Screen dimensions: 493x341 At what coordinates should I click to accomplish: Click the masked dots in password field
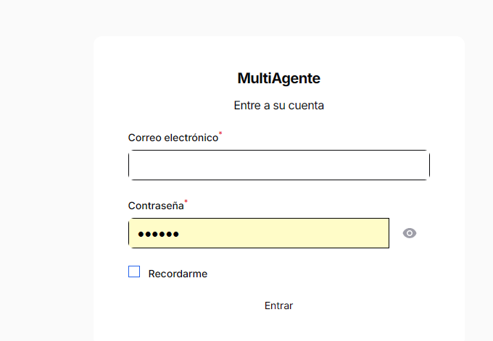[x=159, y=234]
